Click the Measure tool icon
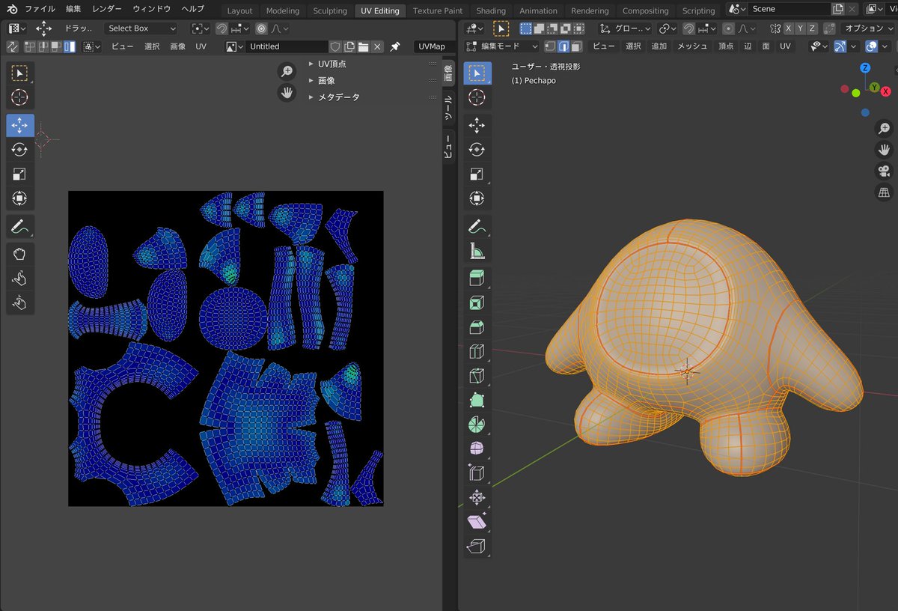The height and width of the screenshot is (611, 898). (x=476, y=250)
